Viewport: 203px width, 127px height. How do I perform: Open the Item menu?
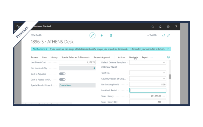coord(44,57)
